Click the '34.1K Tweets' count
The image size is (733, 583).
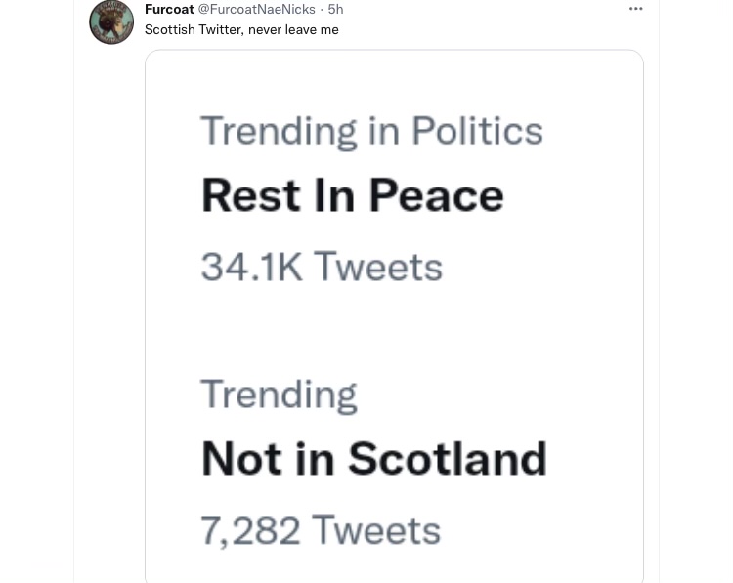(322, 267)
